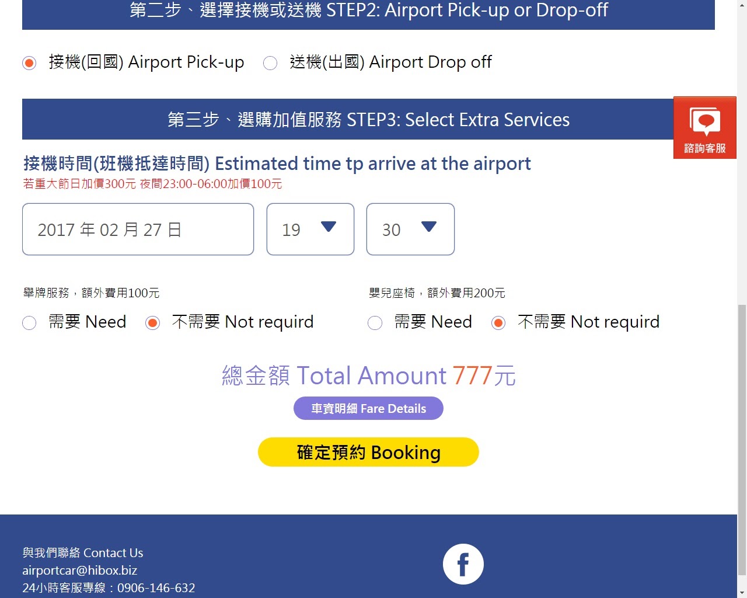The image size is (747, 598).
Task: Click the hour dropdown arrow triangle
Action: (x=329, y=227)
